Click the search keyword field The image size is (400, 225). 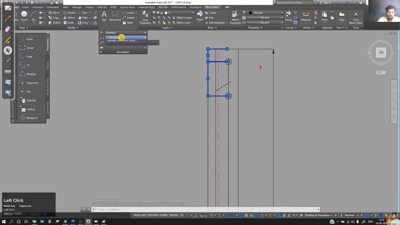tap(294, 2)
